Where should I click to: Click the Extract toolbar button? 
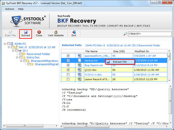click(26, 34)
